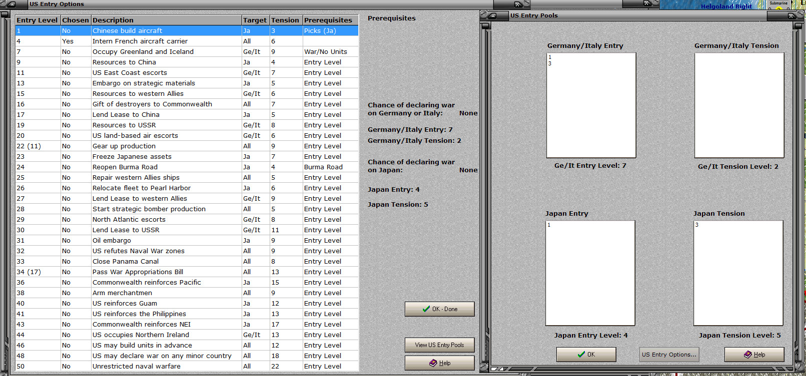The image size is (806, 376).
Task: Select 'Reopen Burma Road' row
Action: [x=187, y=167]
